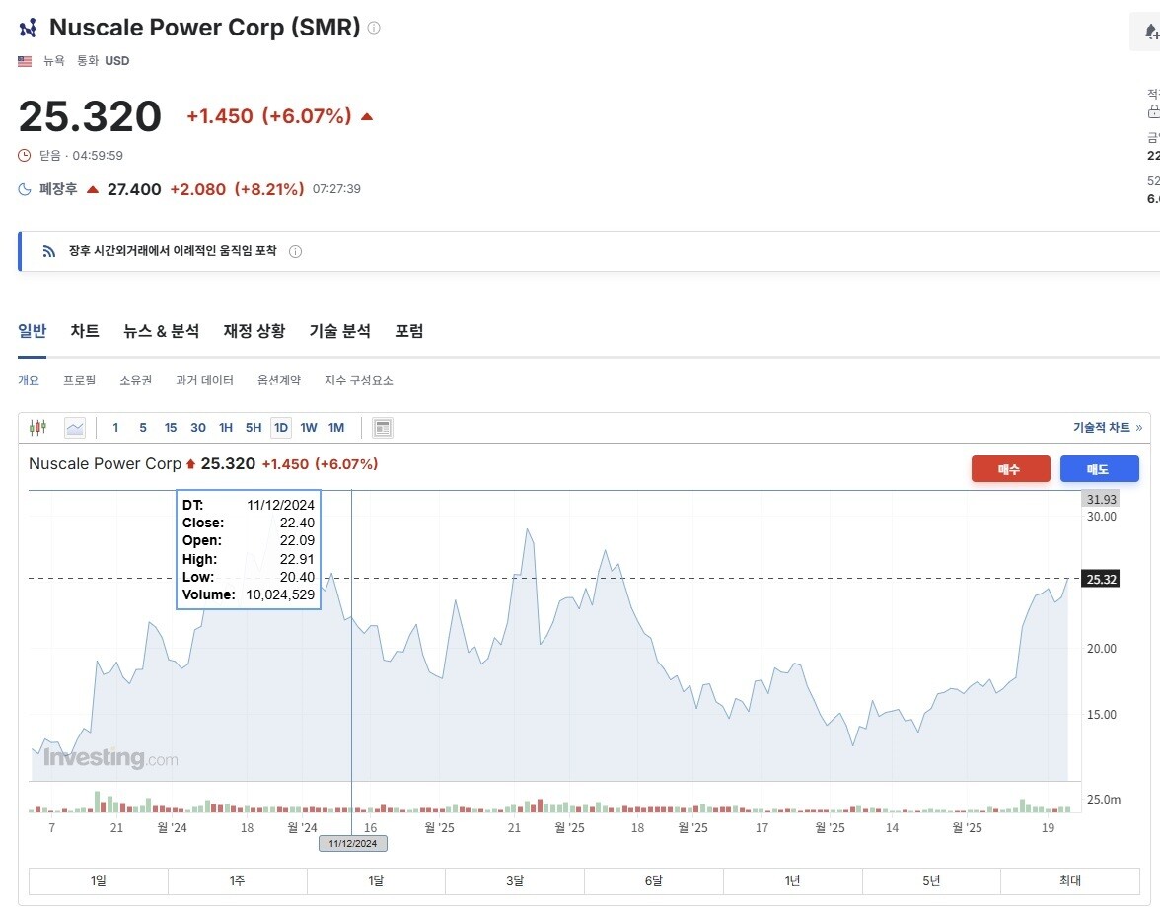This screenshot has height=909, width=1160.
Task: Click the Close value 22.40 in tooltip
Action: tap(297, 523)
